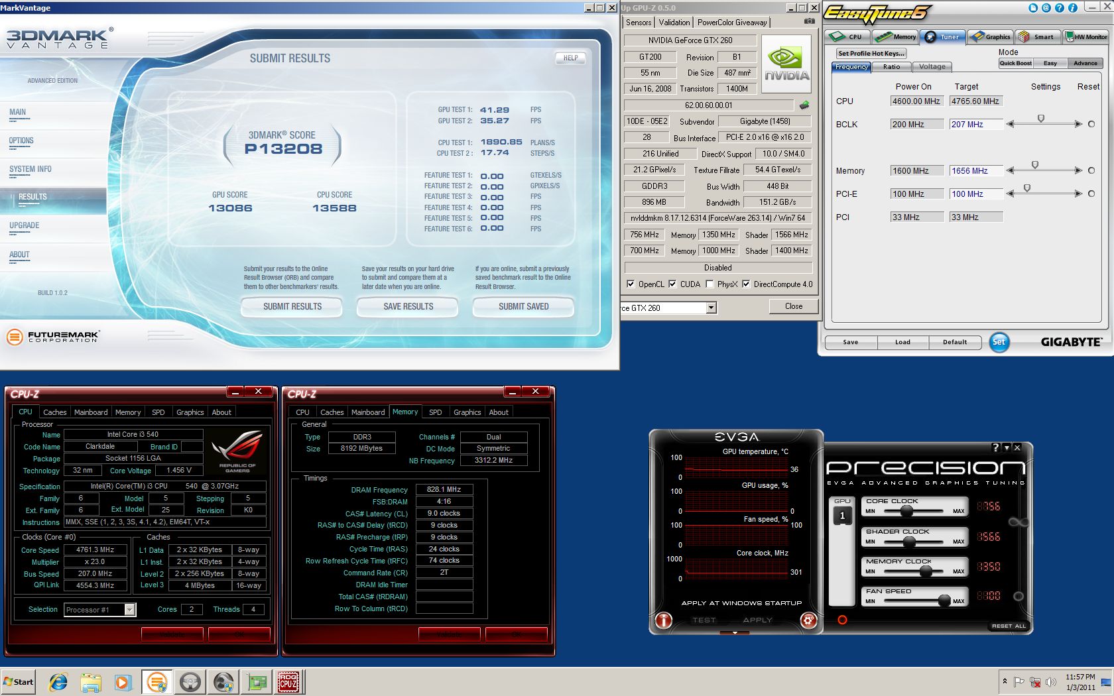Toggle the DirectCompute 4.0 checkbox
The width and height of the screenshot is (1114, 696).
746,284
